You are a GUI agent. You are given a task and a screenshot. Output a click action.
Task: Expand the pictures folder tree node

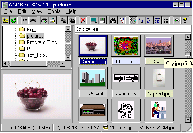15,36
